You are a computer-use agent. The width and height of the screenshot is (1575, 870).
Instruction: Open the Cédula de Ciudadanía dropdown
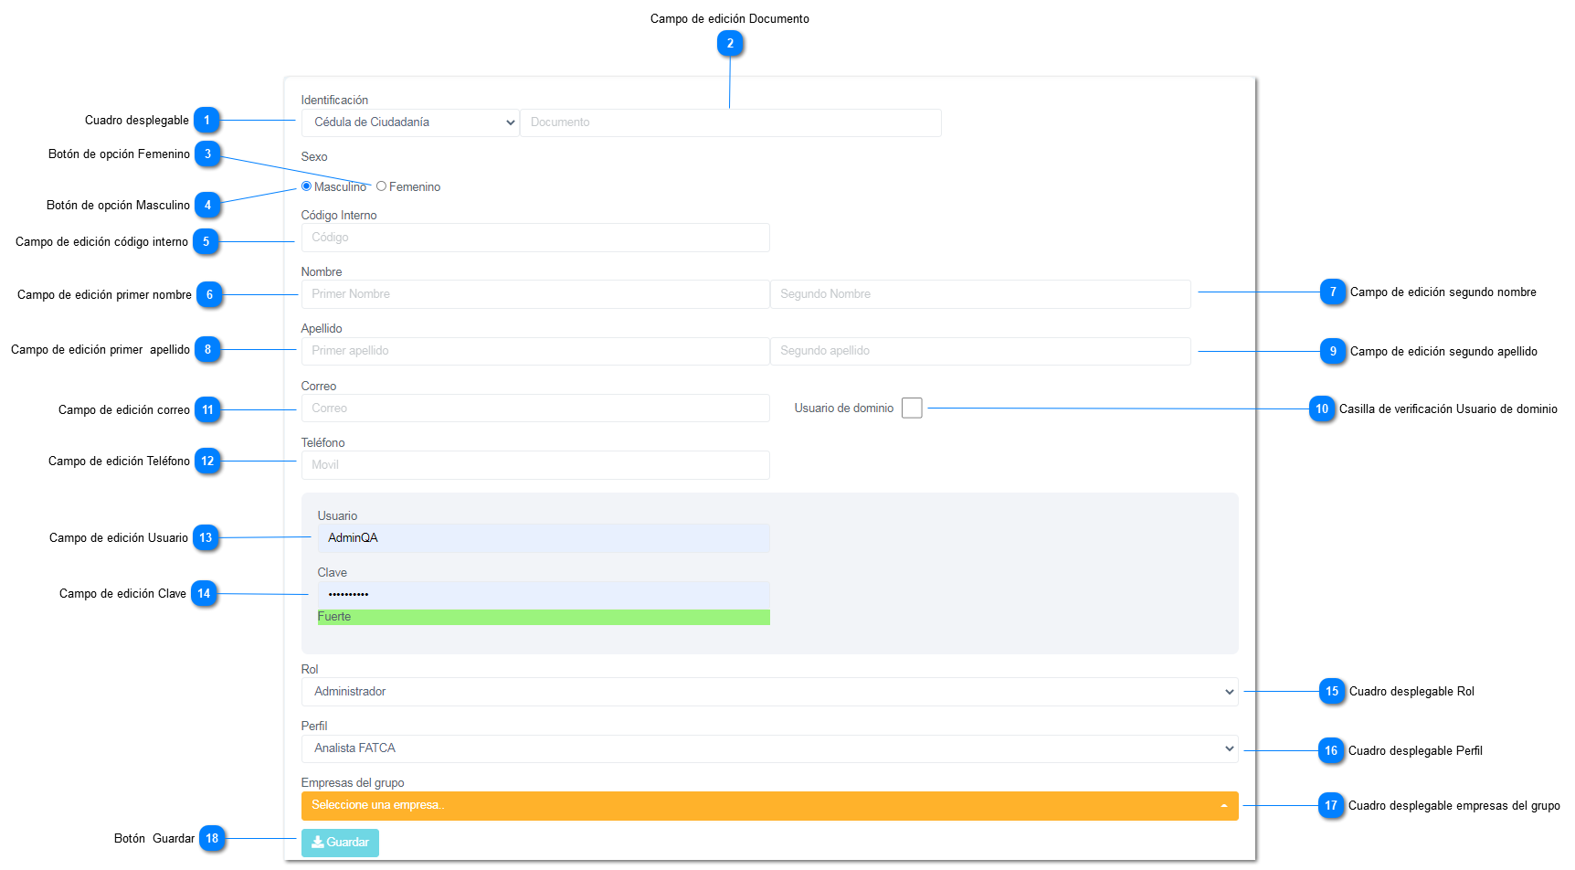point(409,122)
